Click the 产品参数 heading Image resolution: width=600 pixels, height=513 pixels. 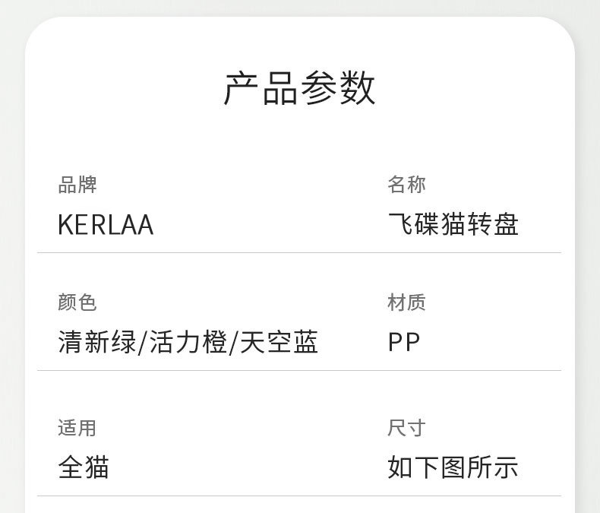(299, 88)
